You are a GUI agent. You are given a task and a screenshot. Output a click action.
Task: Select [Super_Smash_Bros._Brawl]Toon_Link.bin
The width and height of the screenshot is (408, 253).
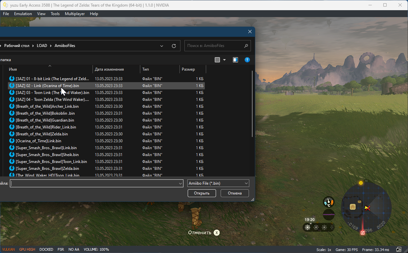tap(106, 162)
